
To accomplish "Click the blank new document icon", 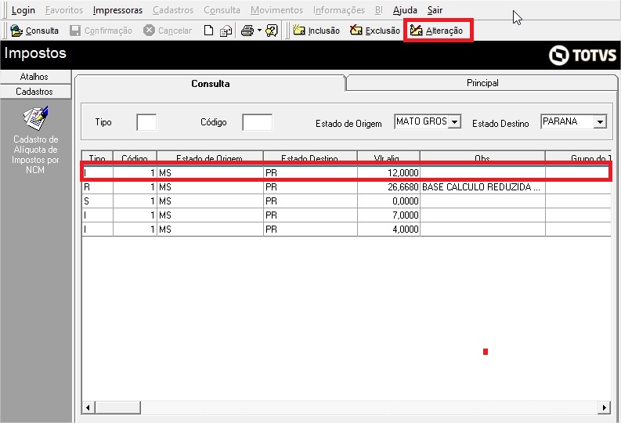I will tap(208, 31).
